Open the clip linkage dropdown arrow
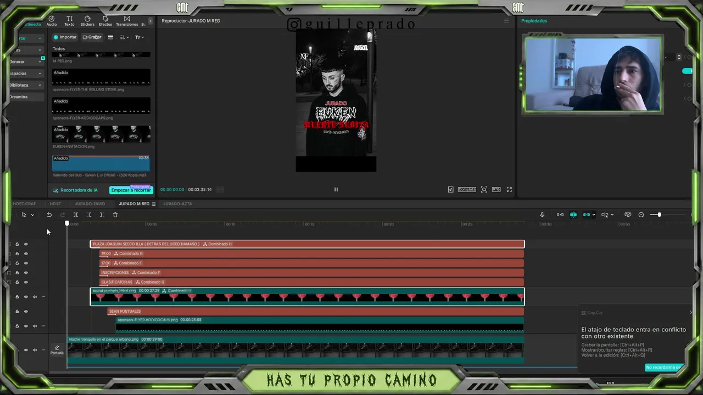This screenshot has height=395, width=703. click(594, 215)
